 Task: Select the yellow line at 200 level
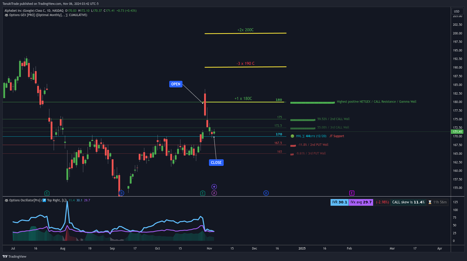246,33
